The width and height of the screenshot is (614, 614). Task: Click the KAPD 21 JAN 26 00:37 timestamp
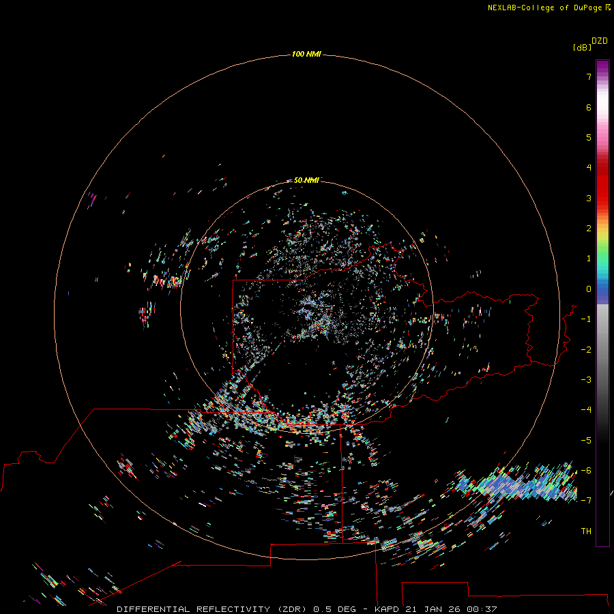[x=436, y=609]
